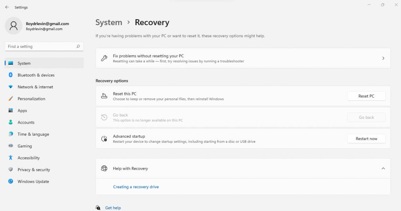
Task: Open Bluetooth & devices settings
Action: tap(44, 75)
